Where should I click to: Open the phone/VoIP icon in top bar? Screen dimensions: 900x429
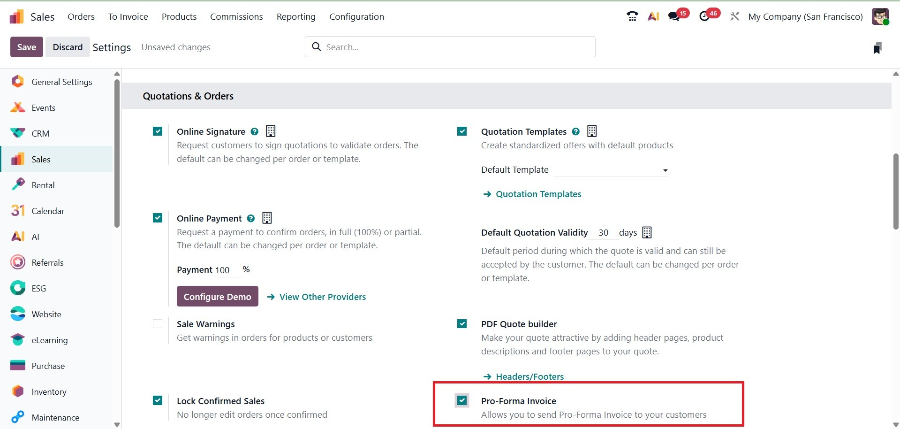click(x=632, y=16)
